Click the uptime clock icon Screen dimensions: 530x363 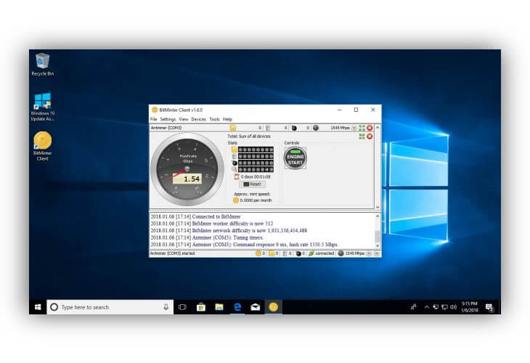coord(237,176)
